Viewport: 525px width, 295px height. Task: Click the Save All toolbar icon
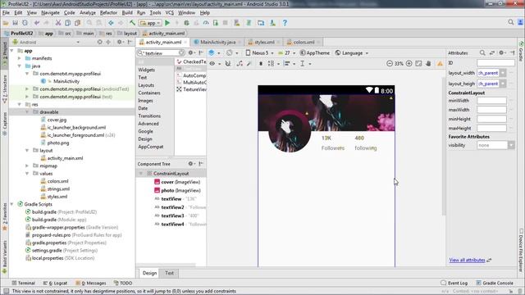point(15,23)
